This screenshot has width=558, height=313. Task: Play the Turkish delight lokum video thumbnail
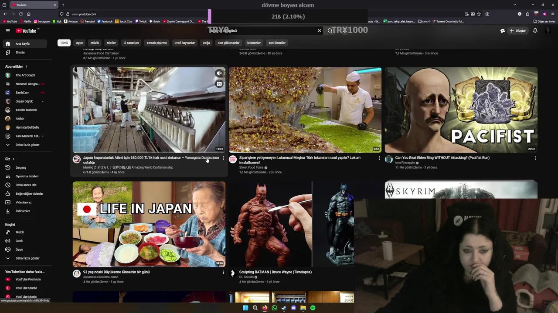305,110
